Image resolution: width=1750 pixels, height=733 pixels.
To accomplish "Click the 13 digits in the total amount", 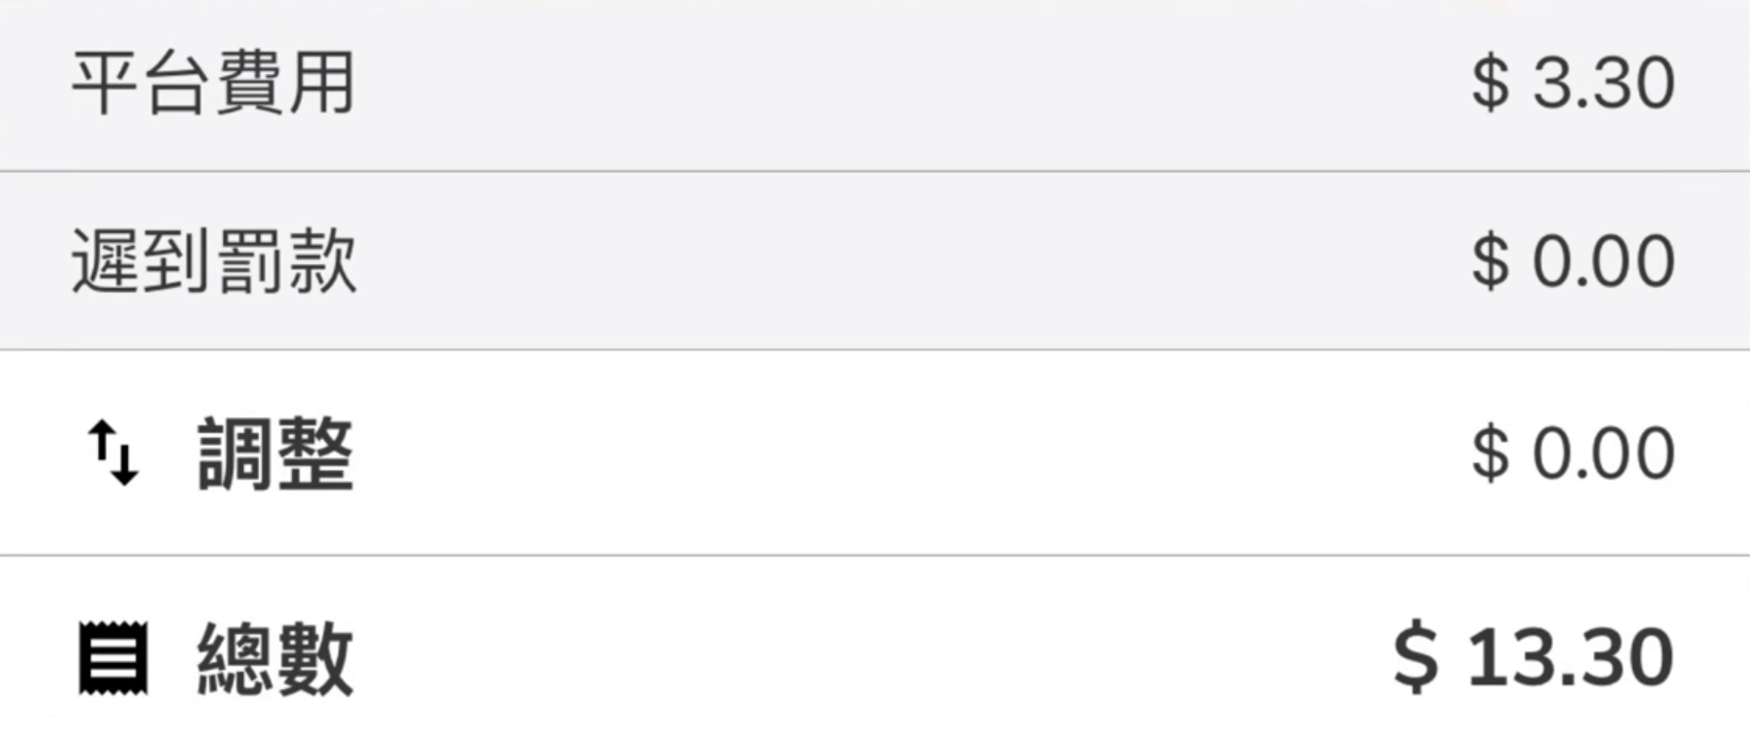I will [x=1508, y=657].
